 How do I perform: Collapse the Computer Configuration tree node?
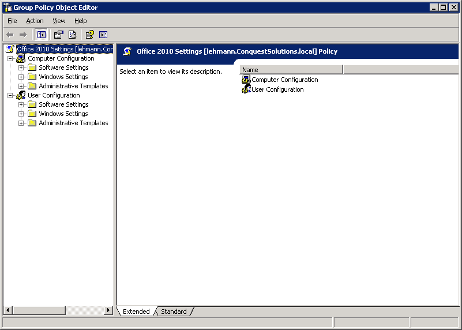[10, 58]
